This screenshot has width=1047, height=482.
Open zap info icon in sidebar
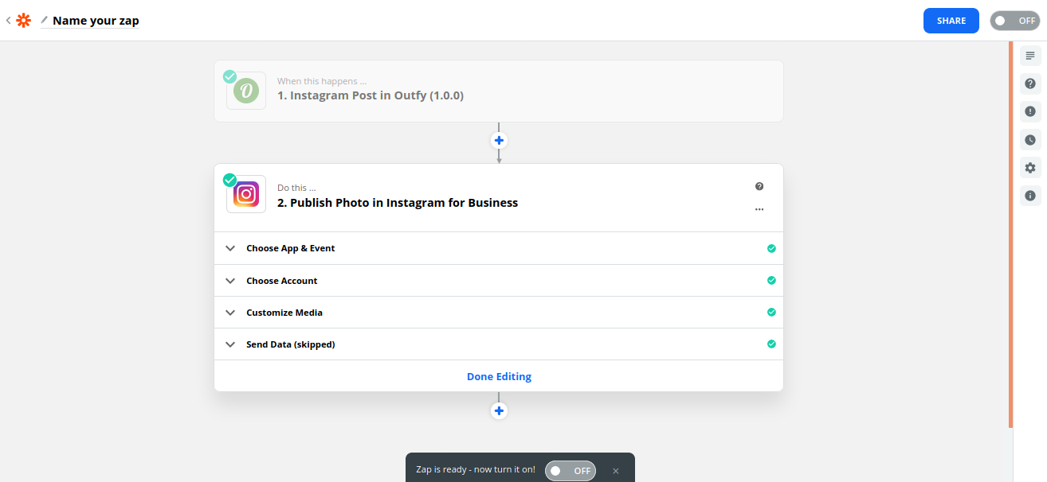pos(1030,196)
